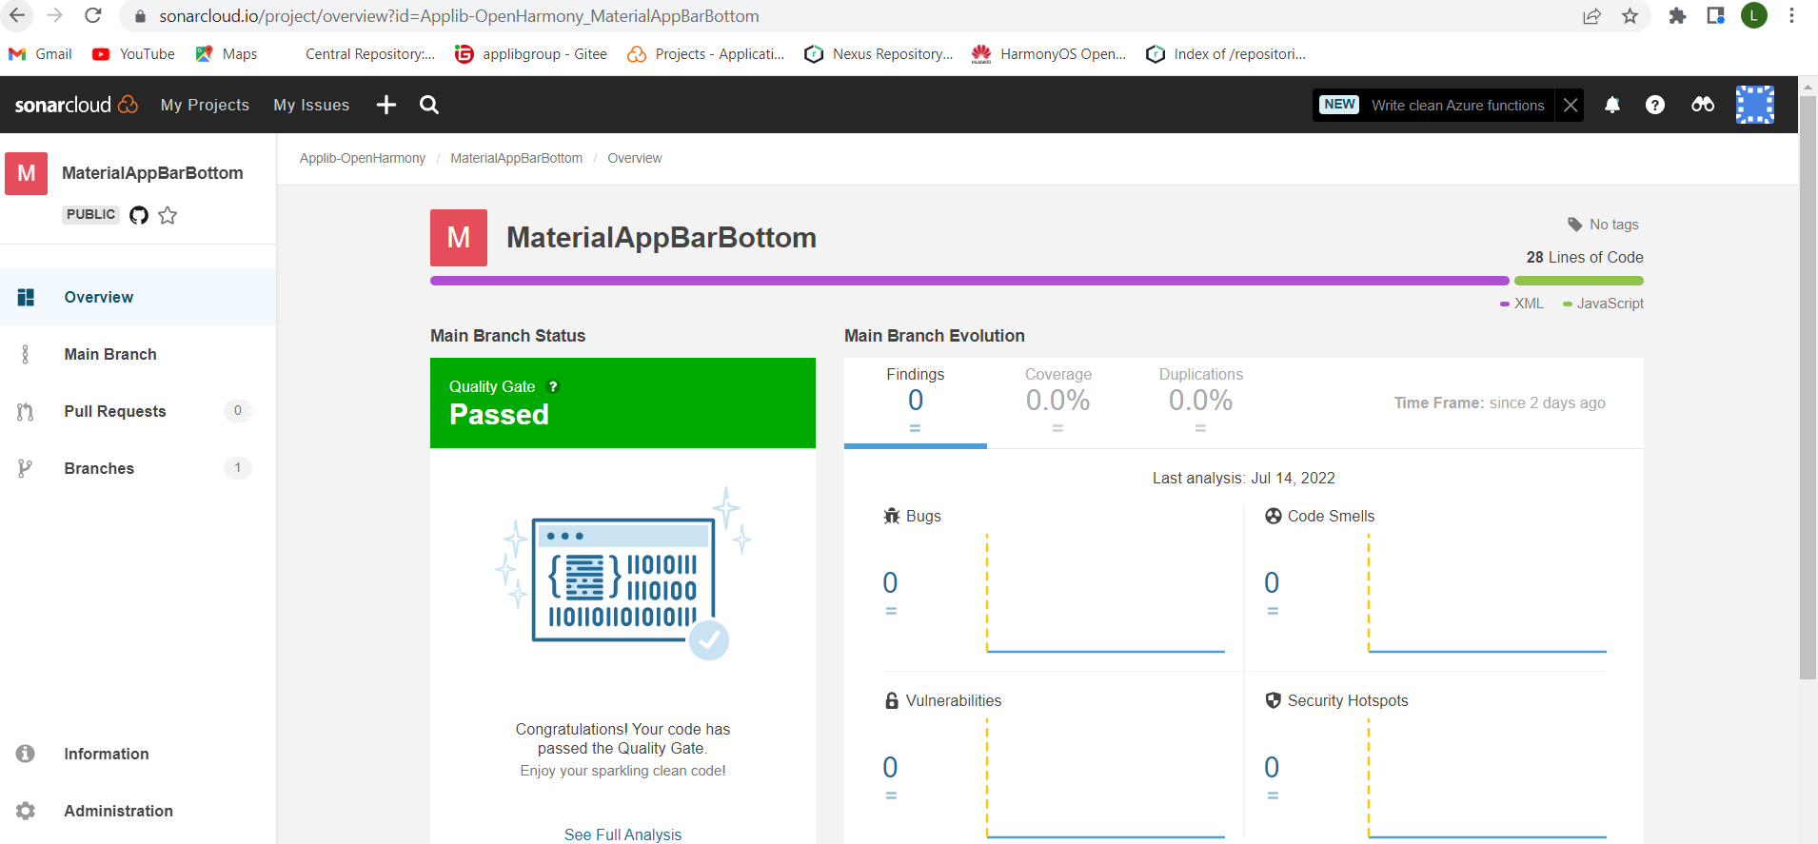Click the sonarcloud logo
1818x844 pixels.
point(76,105)
